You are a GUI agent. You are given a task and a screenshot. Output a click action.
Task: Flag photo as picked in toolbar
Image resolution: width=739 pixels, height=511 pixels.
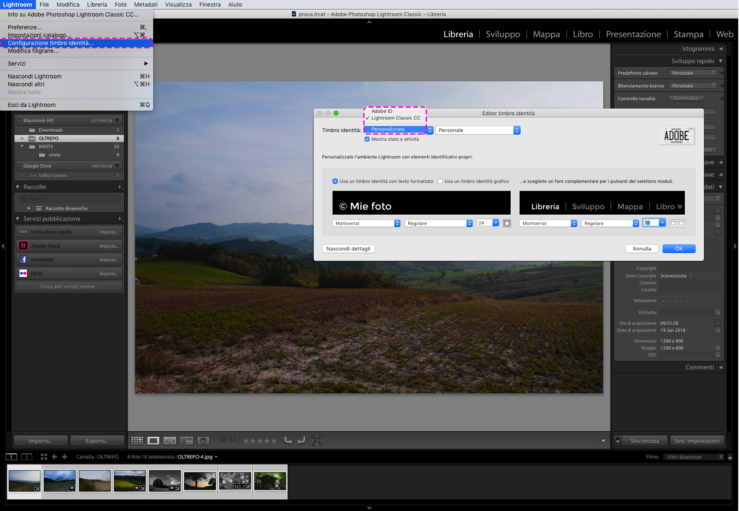coord(223,440)
